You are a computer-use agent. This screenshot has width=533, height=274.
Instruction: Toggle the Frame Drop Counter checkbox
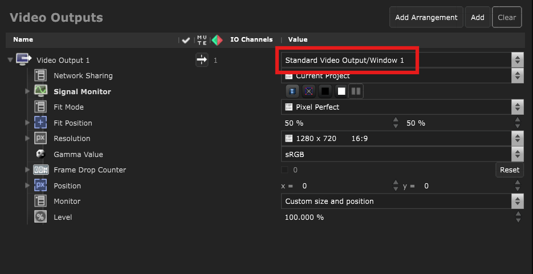pyautogui.click(x=284, y=170)
